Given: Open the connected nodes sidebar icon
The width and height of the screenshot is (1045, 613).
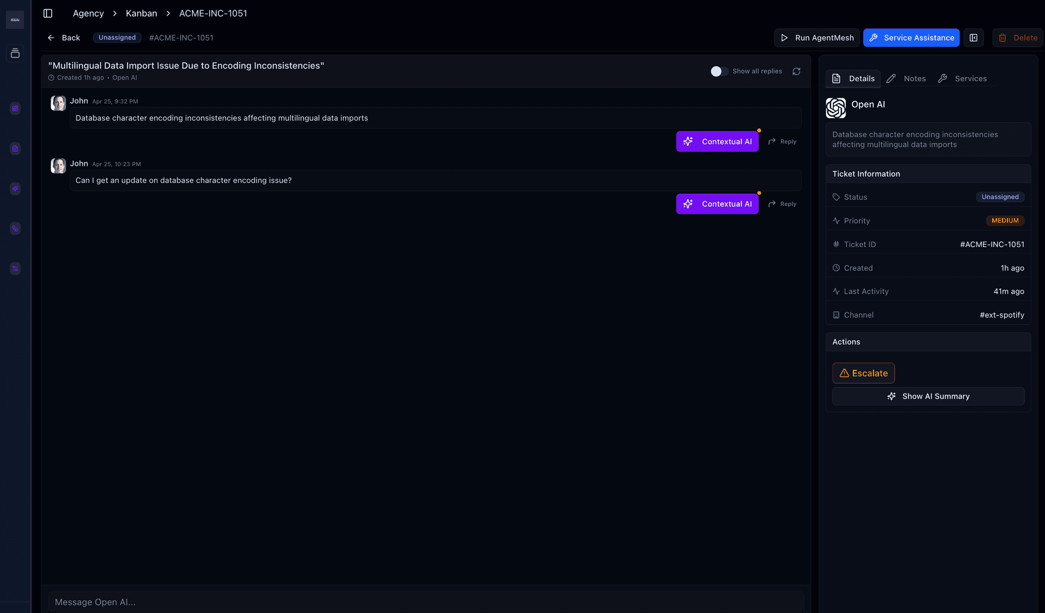Looking at the screenshot, I should click(15, 228).
